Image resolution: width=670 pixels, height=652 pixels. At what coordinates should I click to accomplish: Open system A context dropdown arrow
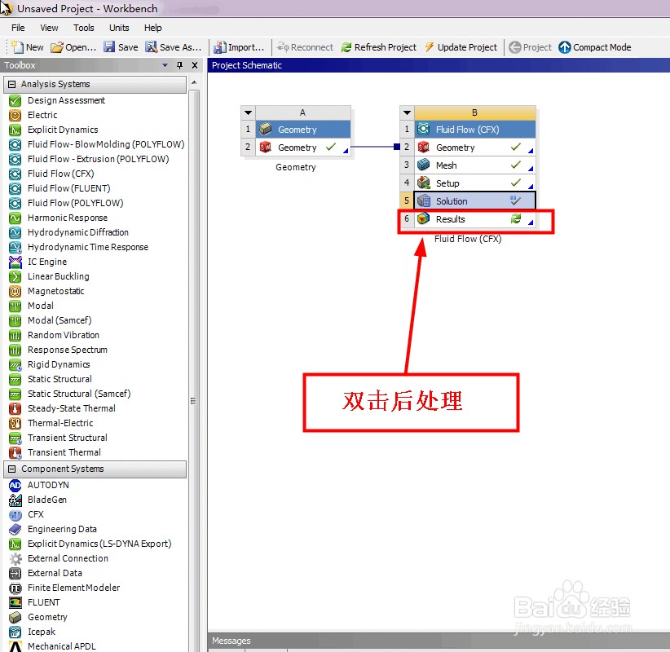coord(248,112)
